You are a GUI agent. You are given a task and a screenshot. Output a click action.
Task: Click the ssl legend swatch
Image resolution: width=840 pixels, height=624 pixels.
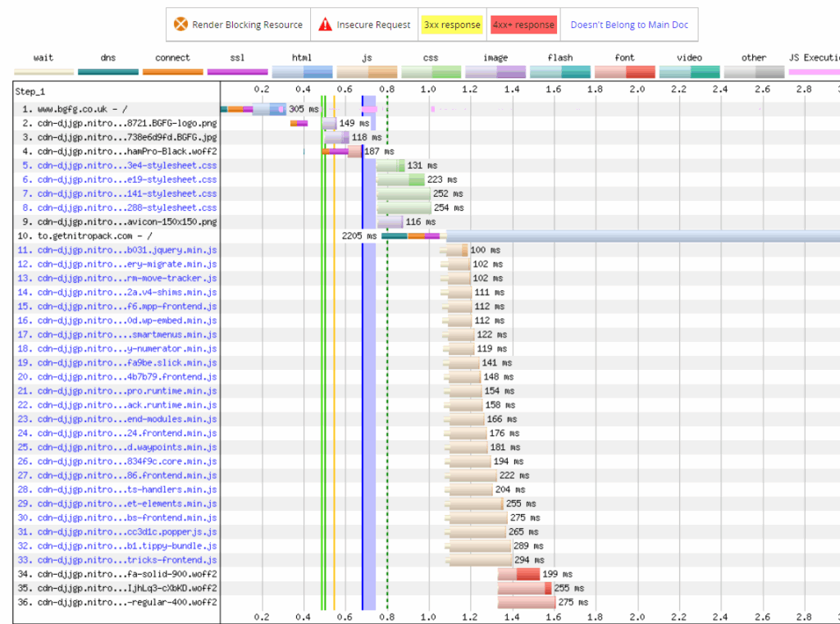[x=237, y=72]
